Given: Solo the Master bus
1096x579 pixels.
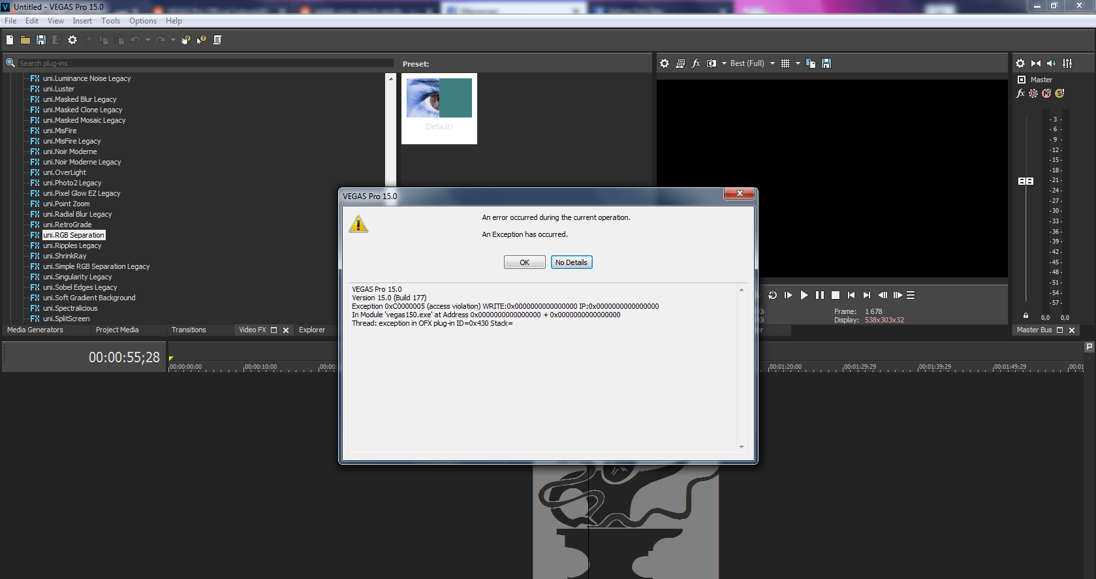Looking at the screenshot, I should tap(1059, 93).
